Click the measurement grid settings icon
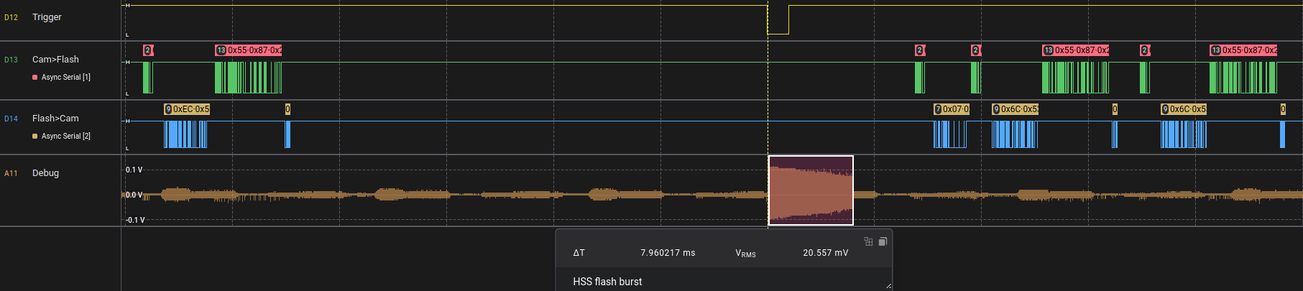The width and height of the screenshot is (1303, 291). 868,241
